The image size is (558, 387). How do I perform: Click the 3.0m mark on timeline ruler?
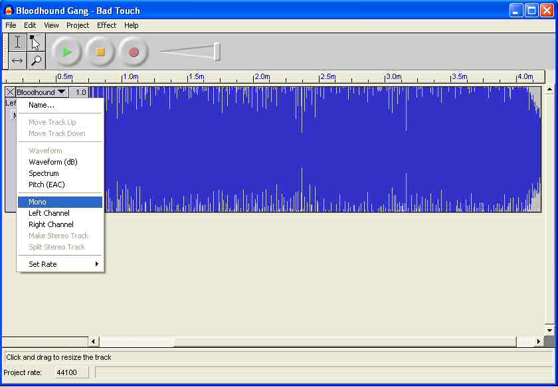click(394, 76)
